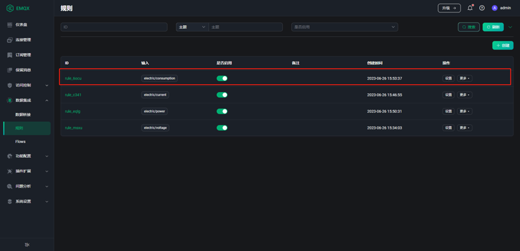Click the system settings icon
This screenshot has width=520, height=251.
point(10,201)
